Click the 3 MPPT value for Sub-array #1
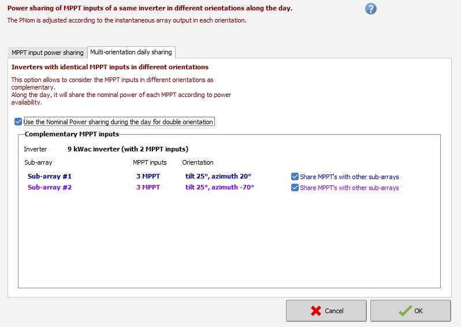This screenshot has height=327, width=461. pos(148,177)
